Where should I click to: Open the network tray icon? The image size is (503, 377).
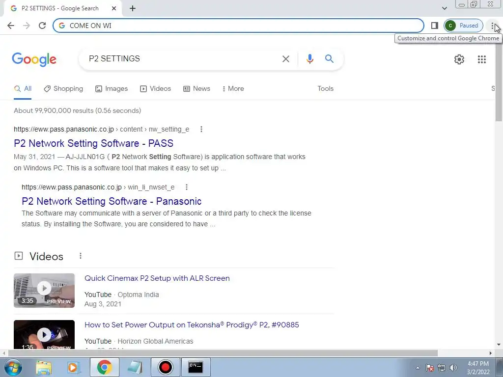click(442, 368)
